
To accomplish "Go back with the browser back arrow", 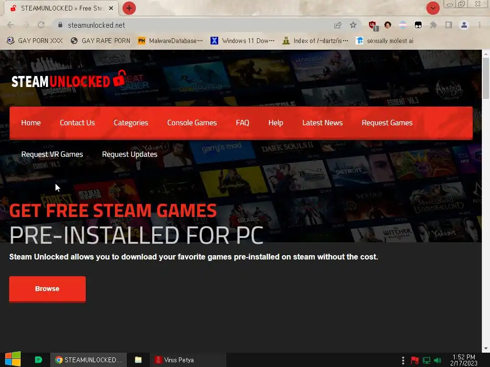I will pyautogui.click(x=11, y=25).
